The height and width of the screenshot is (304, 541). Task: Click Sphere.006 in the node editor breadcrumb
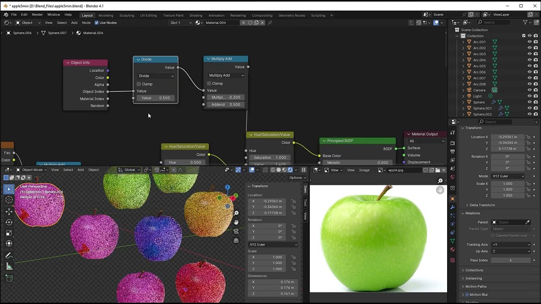22,33
